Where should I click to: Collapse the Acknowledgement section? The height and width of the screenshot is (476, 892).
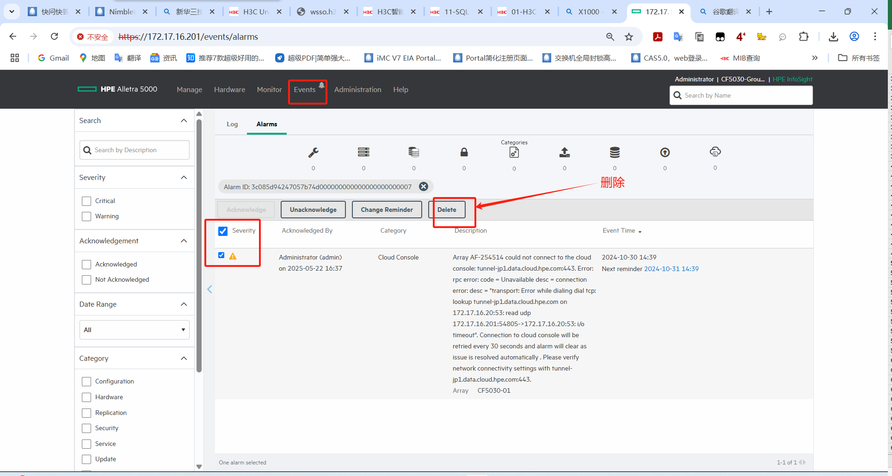pos(184,241)
